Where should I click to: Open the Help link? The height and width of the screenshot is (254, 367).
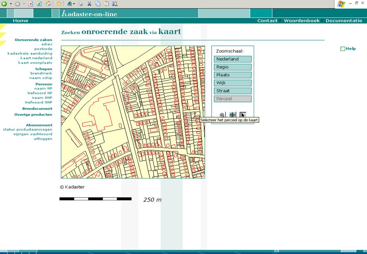pos(351,49)
